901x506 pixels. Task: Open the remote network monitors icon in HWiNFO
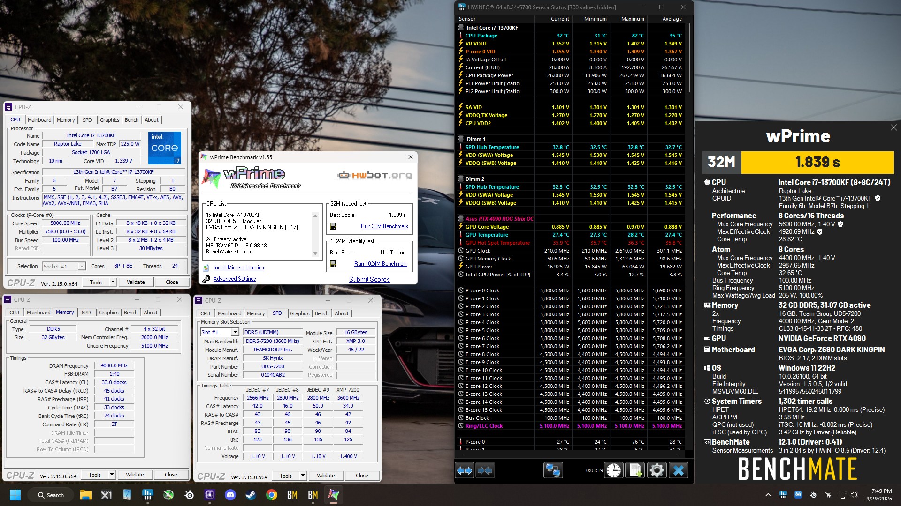(x=553, y=470)
